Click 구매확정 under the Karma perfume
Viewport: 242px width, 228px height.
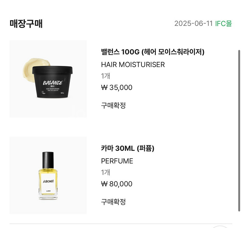[x=113, y=202]
